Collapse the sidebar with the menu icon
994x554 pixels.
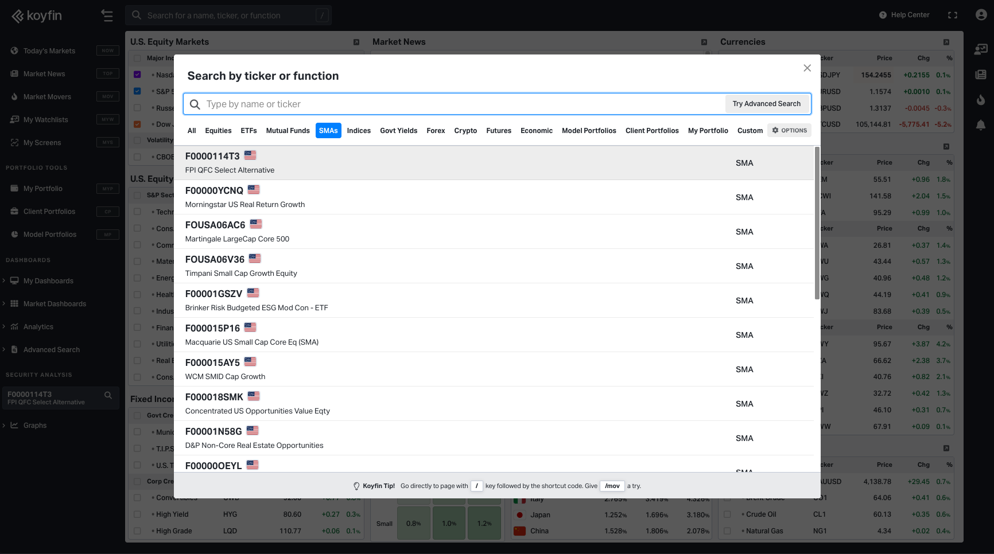[107, 15]
